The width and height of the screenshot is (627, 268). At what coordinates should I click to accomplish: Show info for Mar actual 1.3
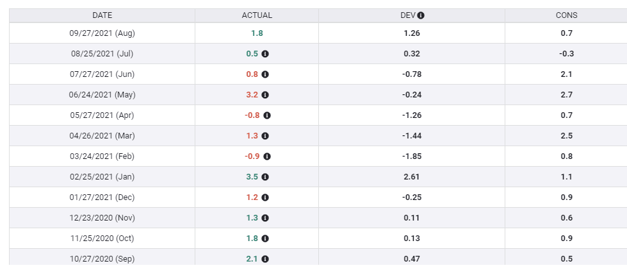pos(265,136)
